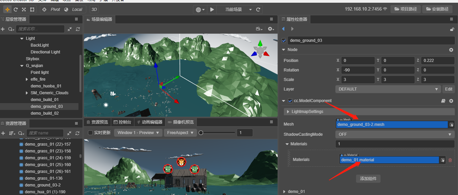The image size is (458, 195).
Task: Enable the 实时更新 checkbox
Action: tap(90, 133)
